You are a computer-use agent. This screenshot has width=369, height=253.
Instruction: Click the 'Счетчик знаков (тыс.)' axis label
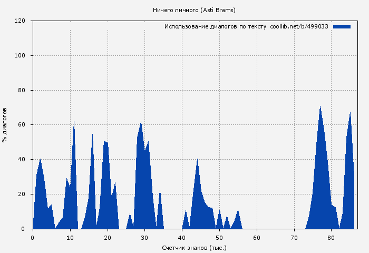[x=194, y=247]
